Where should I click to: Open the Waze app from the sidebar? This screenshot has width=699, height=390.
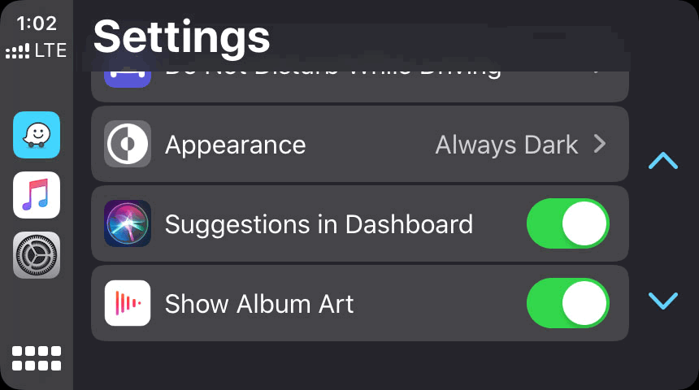point(37,135)
